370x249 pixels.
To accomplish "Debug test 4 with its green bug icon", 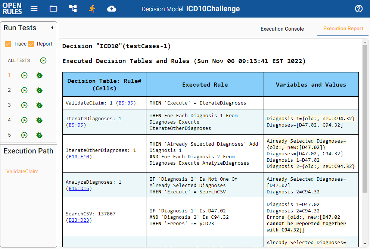I will [39, 120].
